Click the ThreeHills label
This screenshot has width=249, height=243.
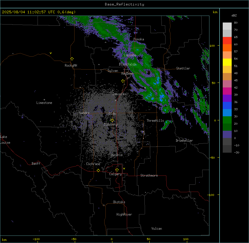point(155,121)
